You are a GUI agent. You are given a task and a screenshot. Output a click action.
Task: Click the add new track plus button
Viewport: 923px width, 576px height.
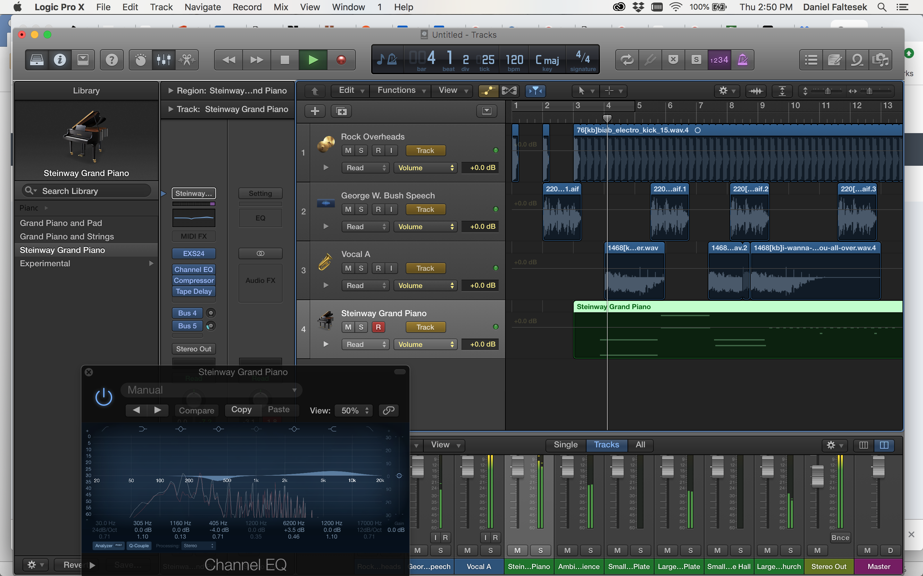[x=315, y=111]
